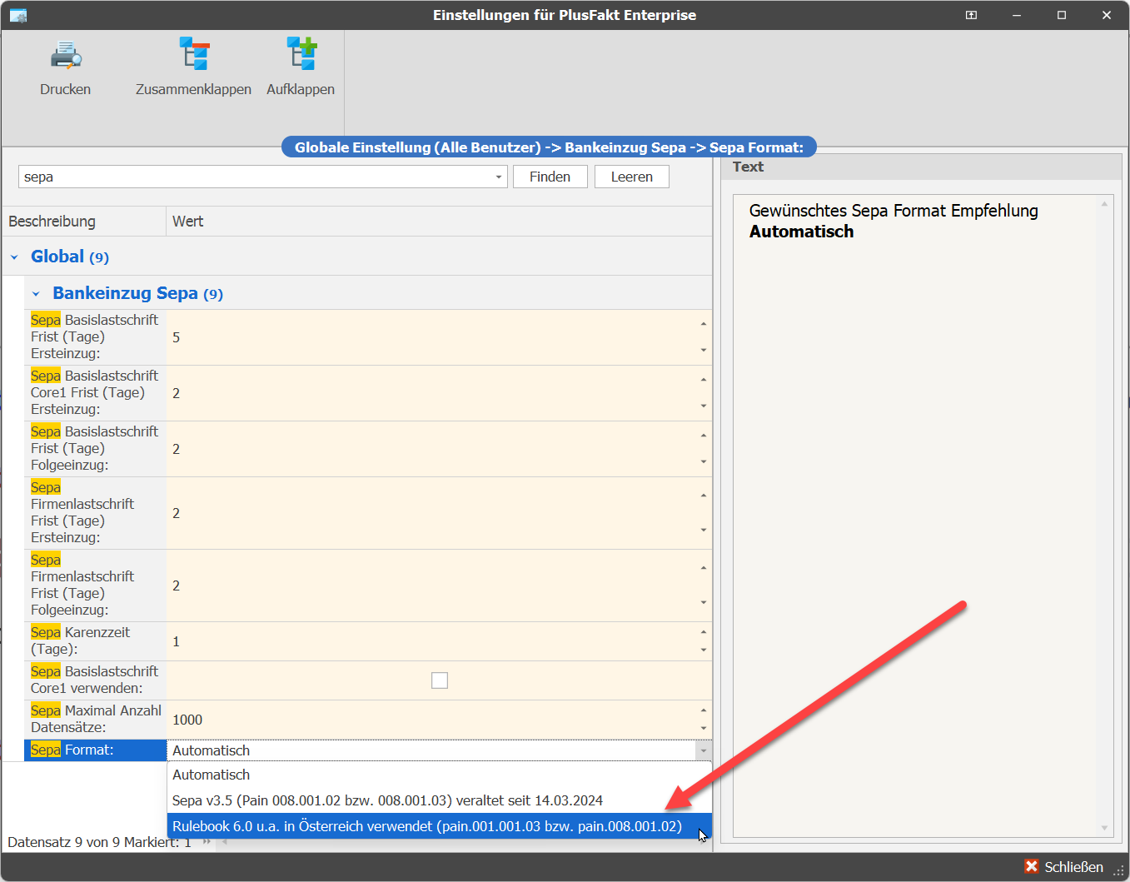Click the Wert column header
1130x882 pixels.
pyautogui.click(x=439, y=222)
